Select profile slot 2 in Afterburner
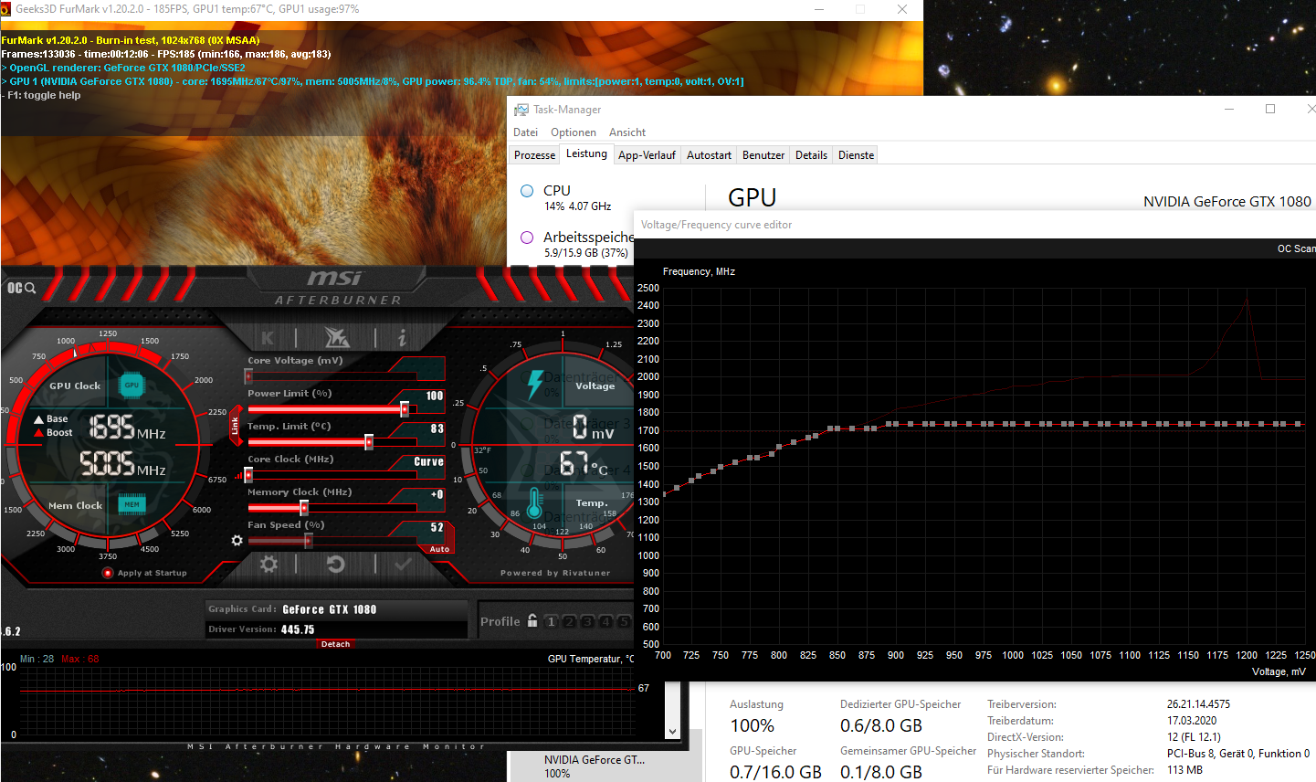This screenshot has height=782, width=1316. point(569,621)
